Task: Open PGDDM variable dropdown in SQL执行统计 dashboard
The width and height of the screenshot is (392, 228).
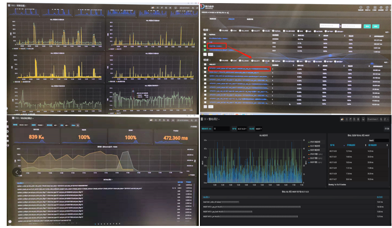Action: [41, 125]
